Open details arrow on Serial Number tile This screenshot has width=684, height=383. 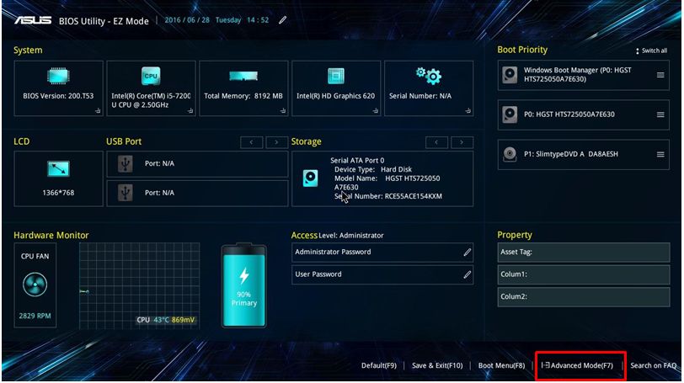pyautogui.click(x=468, y=110)
